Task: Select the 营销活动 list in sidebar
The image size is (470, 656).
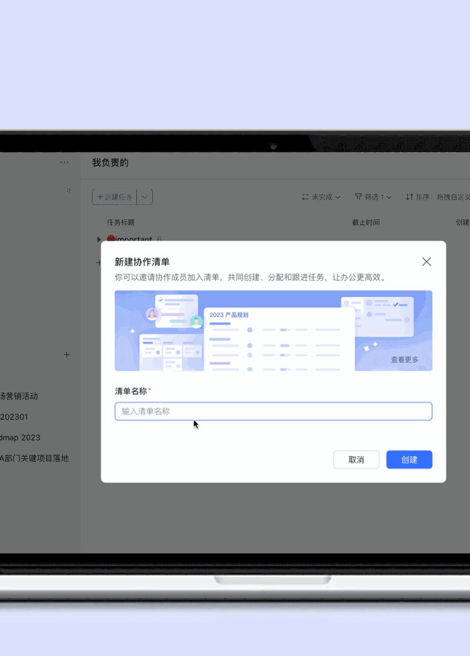Action: click(19, 396)
